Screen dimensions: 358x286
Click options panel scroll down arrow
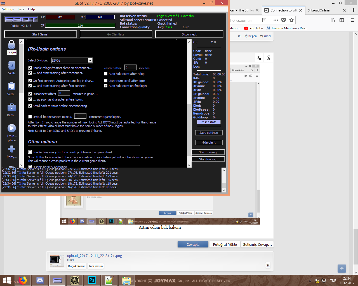coord(189,165)
